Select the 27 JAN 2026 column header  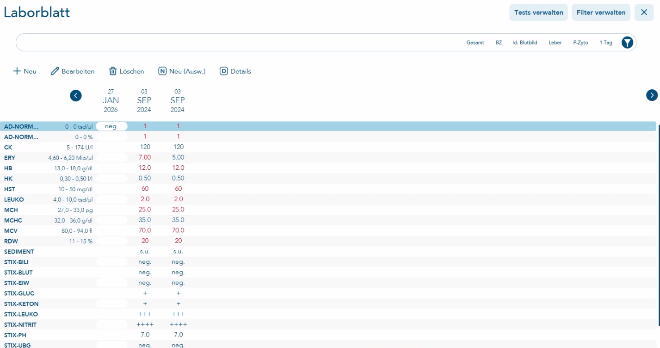tap(111, 100)
